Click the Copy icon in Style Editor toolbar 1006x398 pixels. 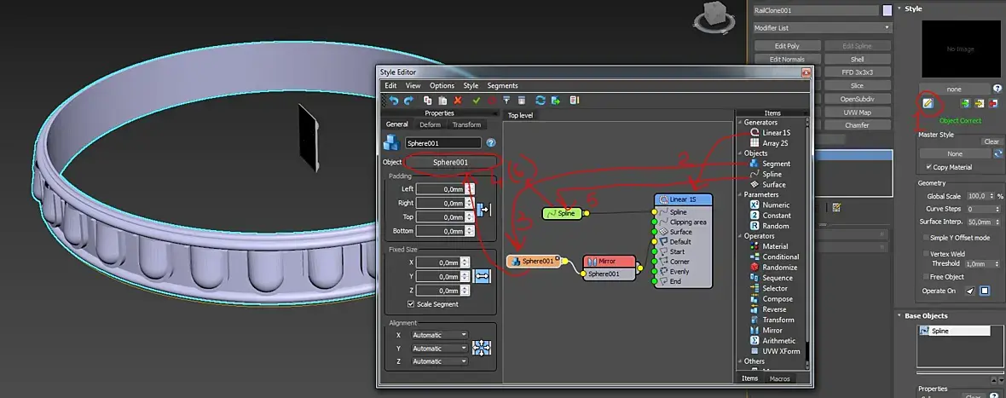[428, 101]
